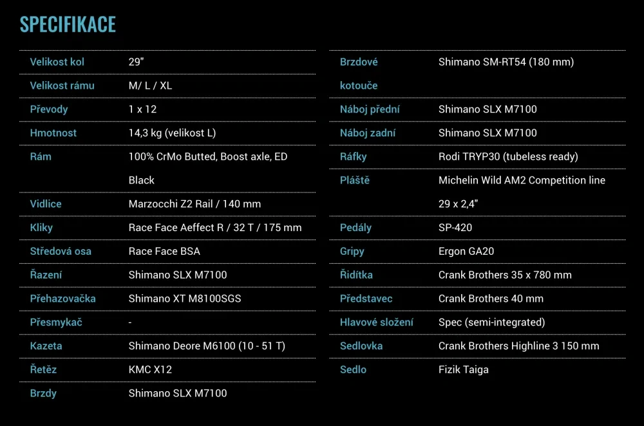Viewport: 644px width, 426px height.
Task: Click the Pedály label
Action: point(355,227)
